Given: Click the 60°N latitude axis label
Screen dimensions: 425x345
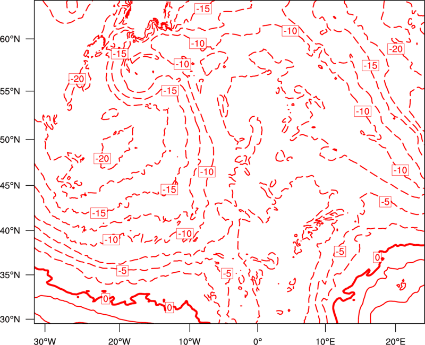Looking at the screenshot, I should [10, 39].
